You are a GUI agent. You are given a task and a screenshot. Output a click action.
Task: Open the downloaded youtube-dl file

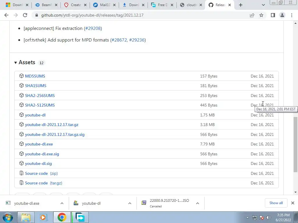(91, 203)
